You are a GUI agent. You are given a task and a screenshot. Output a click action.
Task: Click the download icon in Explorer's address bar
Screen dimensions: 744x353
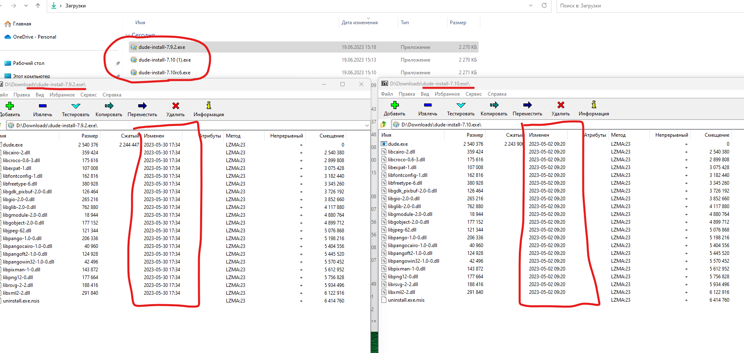(54, 6)
